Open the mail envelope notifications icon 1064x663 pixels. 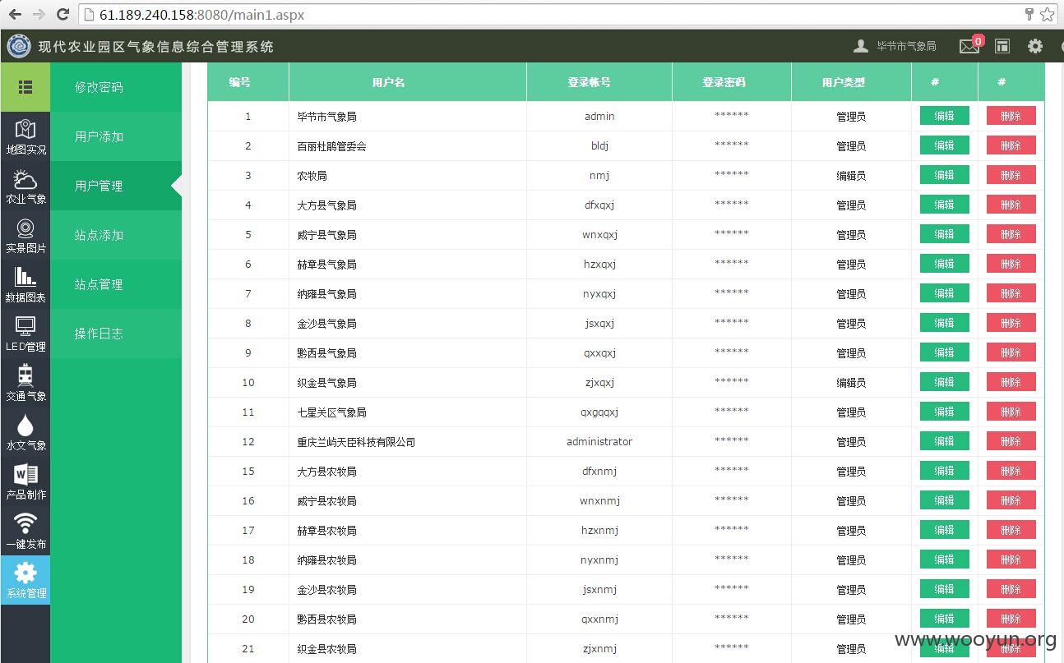point(969,46)
